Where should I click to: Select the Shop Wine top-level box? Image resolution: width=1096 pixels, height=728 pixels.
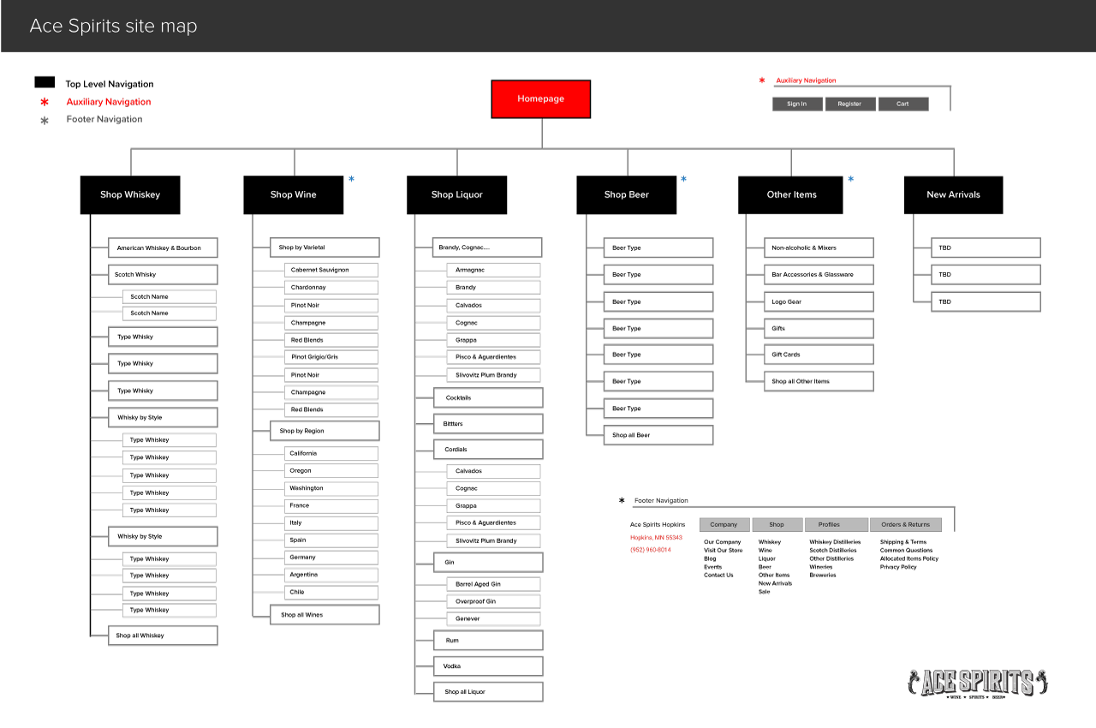(x=294, y=194)
